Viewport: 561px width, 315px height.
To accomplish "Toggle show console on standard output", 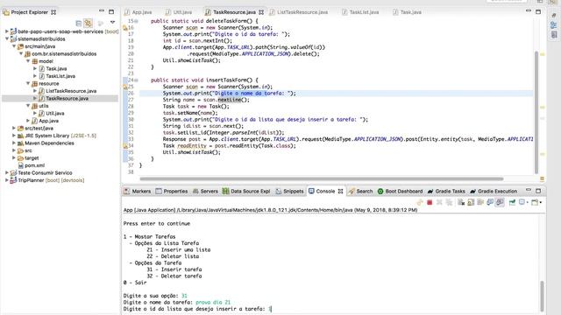I will pyautogui.click(x=490, y=202).
